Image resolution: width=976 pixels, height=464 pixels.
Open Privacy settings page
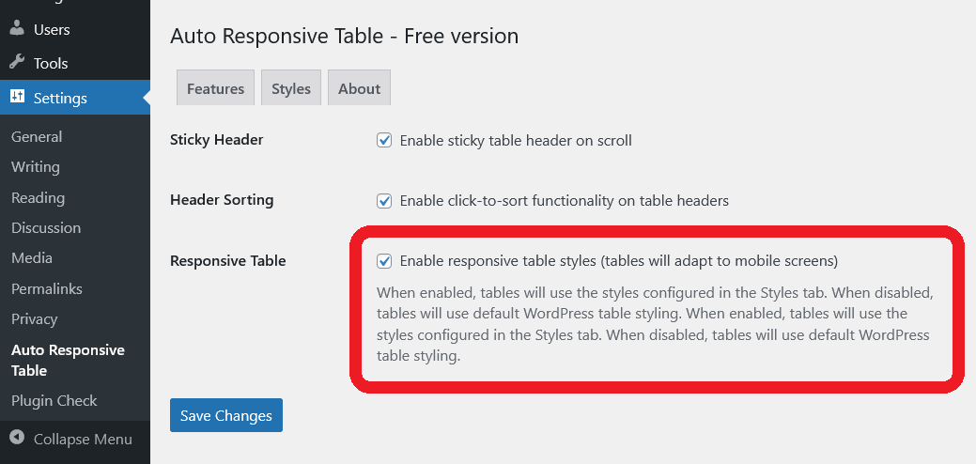point(35,318)
